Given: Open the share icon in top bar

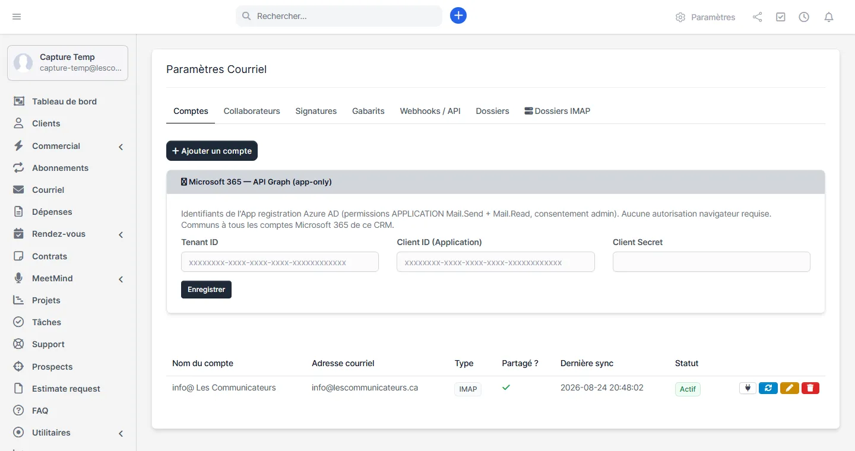Looking at the screenshot, I should tap(758, 17).
